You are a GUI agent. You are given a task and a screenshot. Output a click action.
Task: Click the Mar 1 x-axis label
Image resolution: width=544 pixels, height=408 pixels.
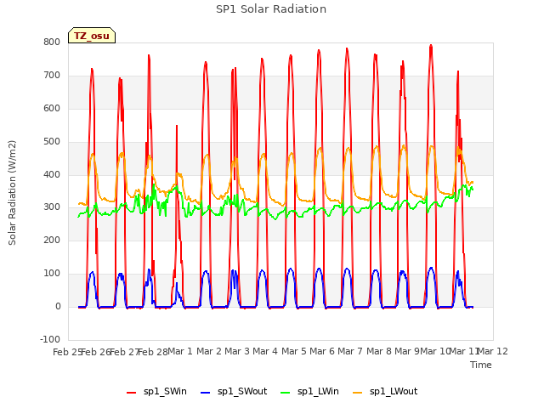click(x=180, y=351)
